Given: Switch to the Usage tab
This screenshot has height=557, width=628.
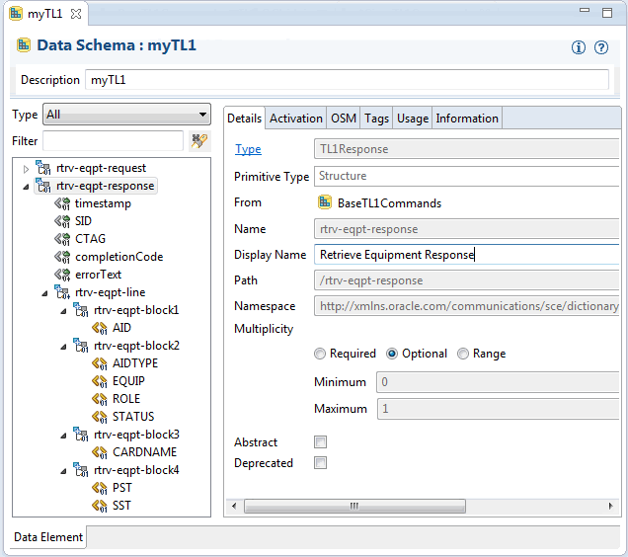Looking at the screenshot, I should (x=413, y=119).
